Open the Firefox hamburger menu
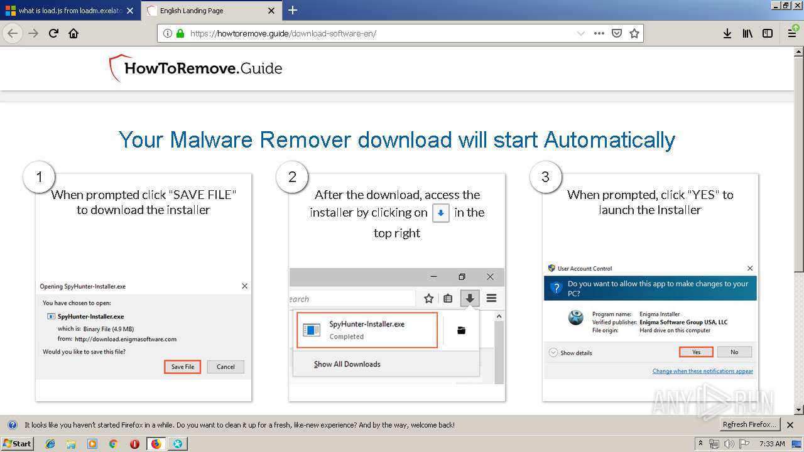This screenshot has width=804, height=452. tap(793, 33)
